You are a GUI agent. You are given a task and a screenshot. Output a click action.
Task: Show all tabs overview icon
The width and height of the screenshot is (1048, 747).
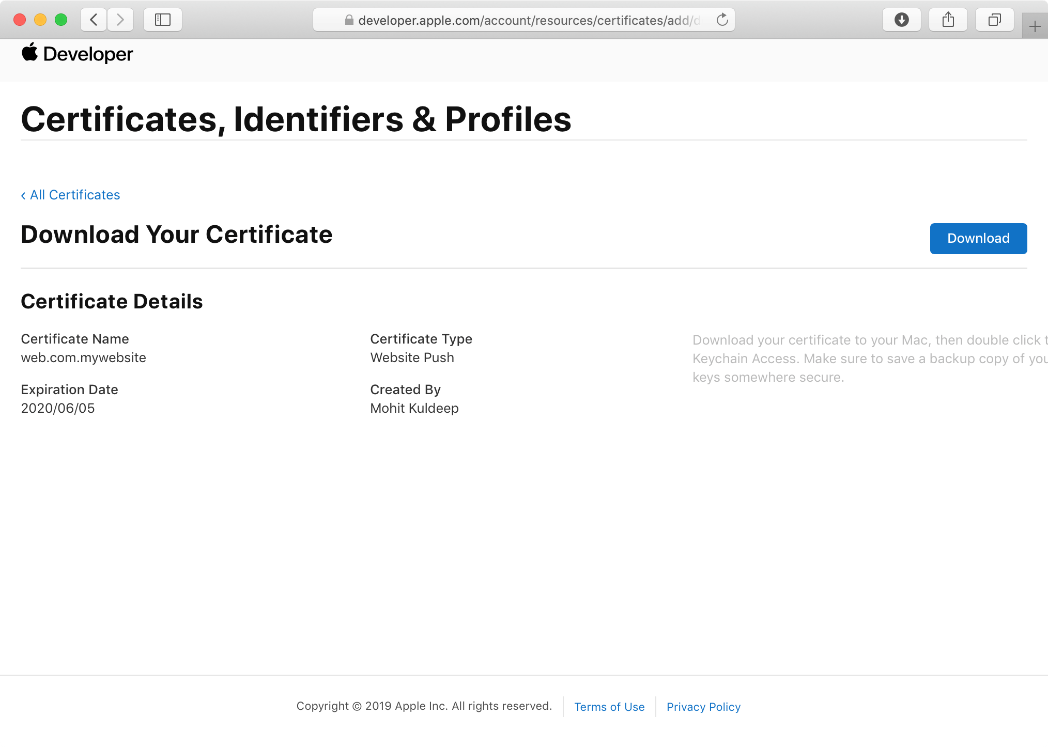[x=994, y=20]
